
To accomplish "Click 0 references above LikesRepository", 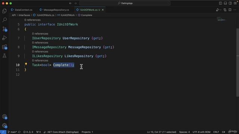I will (x=40, y=52).
